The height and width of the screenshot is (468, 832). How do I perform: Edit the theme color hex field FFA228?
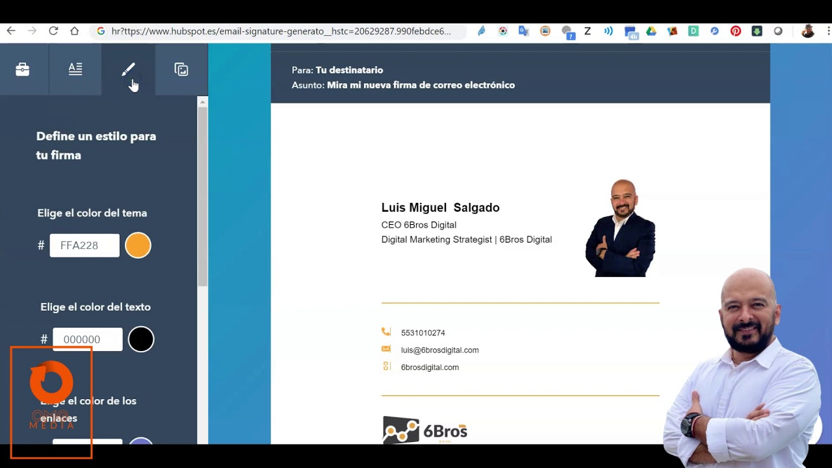tap(84, 246)
